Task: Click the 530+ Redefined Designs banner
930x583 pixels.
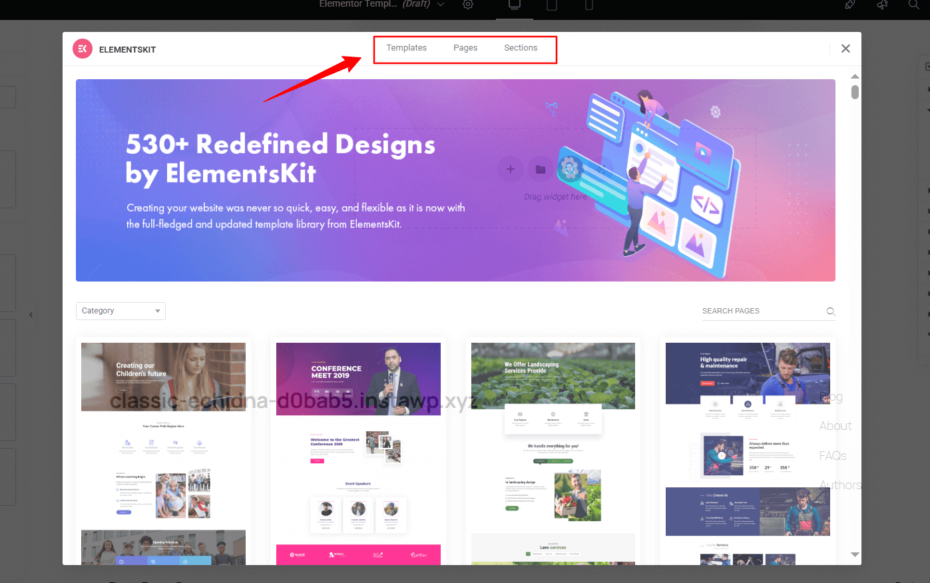Action: tap(455, 180)
